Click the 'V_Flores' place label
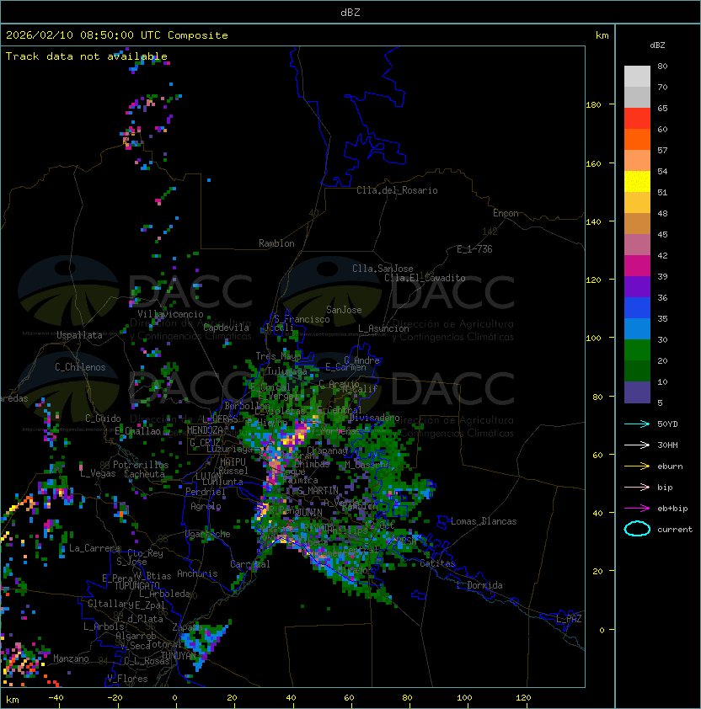 pos(127,679)
